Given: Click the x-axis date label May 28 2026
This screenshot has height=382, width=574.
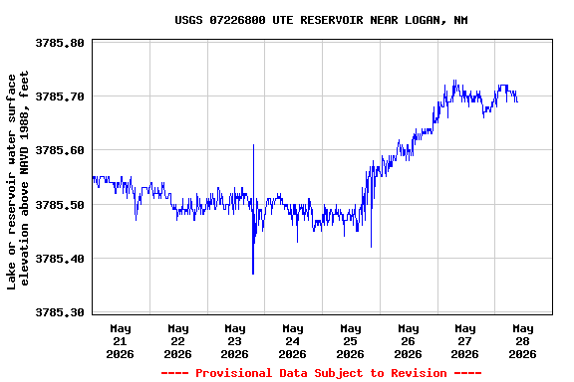Looking at the screenshot, I should (x=523, y=341).
